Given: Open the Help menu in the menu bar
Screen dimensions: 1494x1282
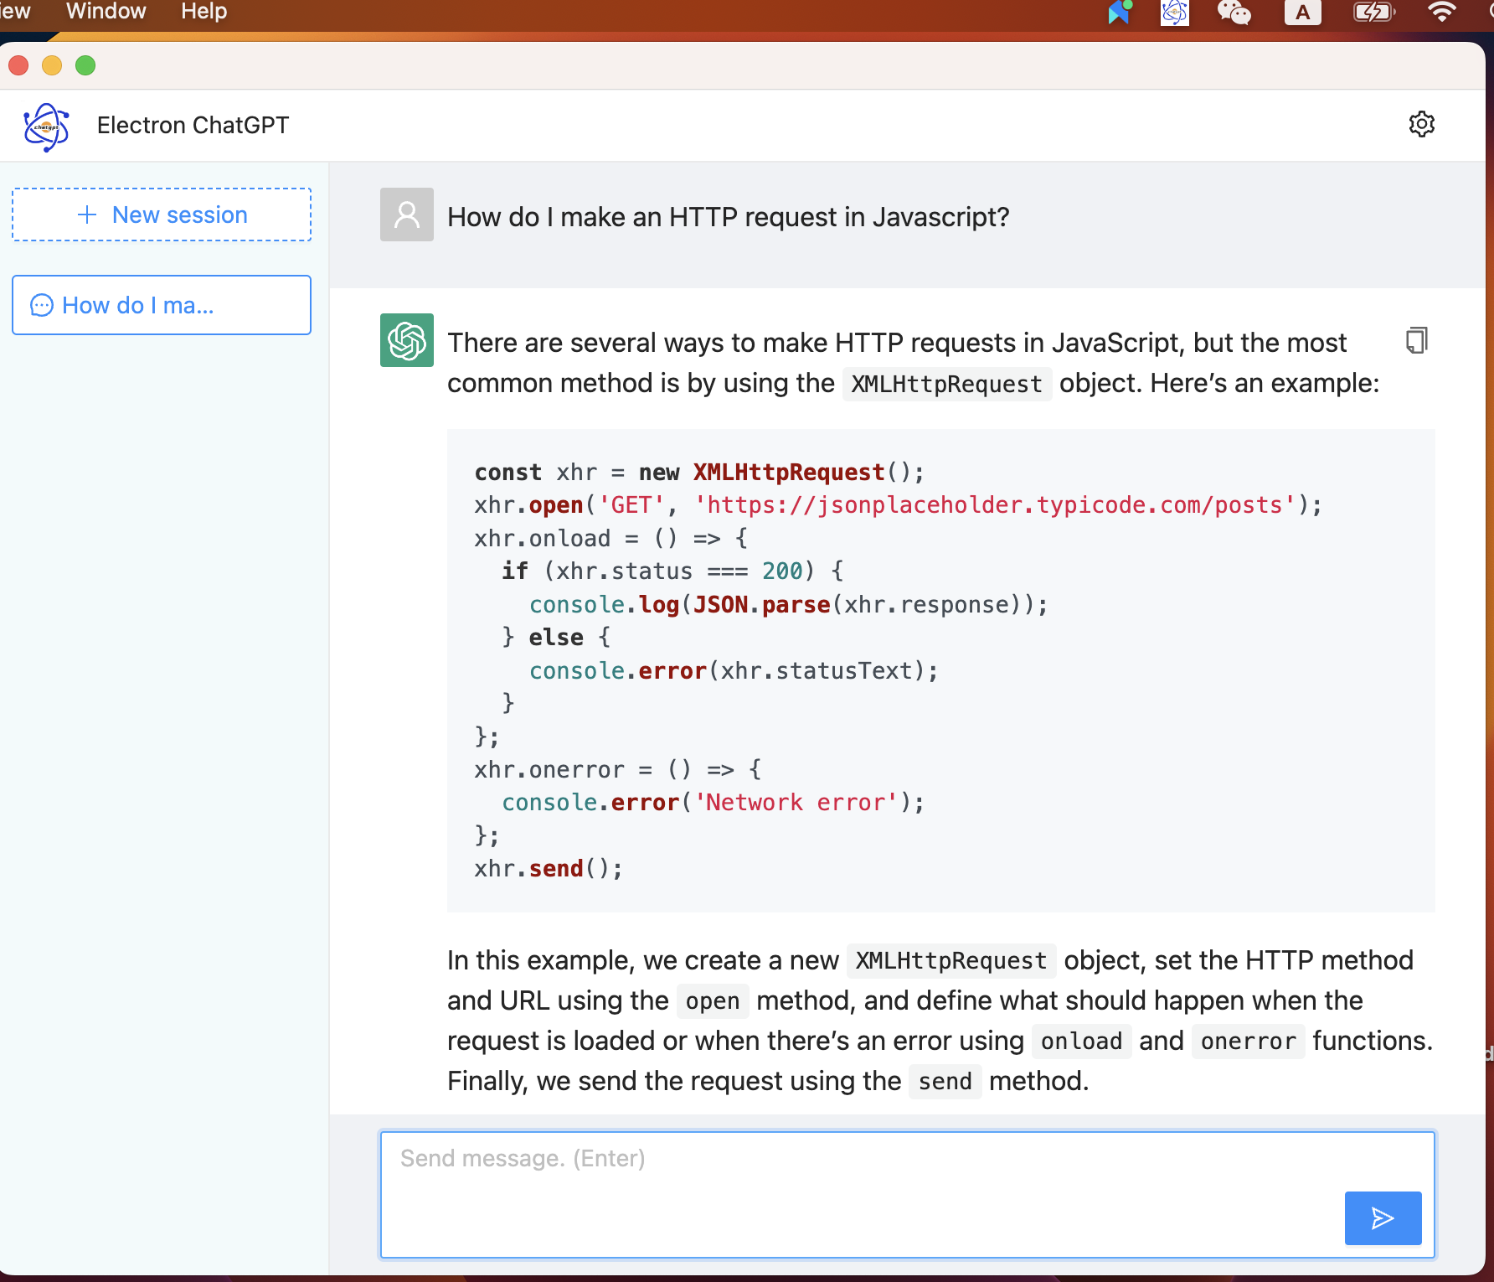Looking at the screenshot, I should pos(204,11).
